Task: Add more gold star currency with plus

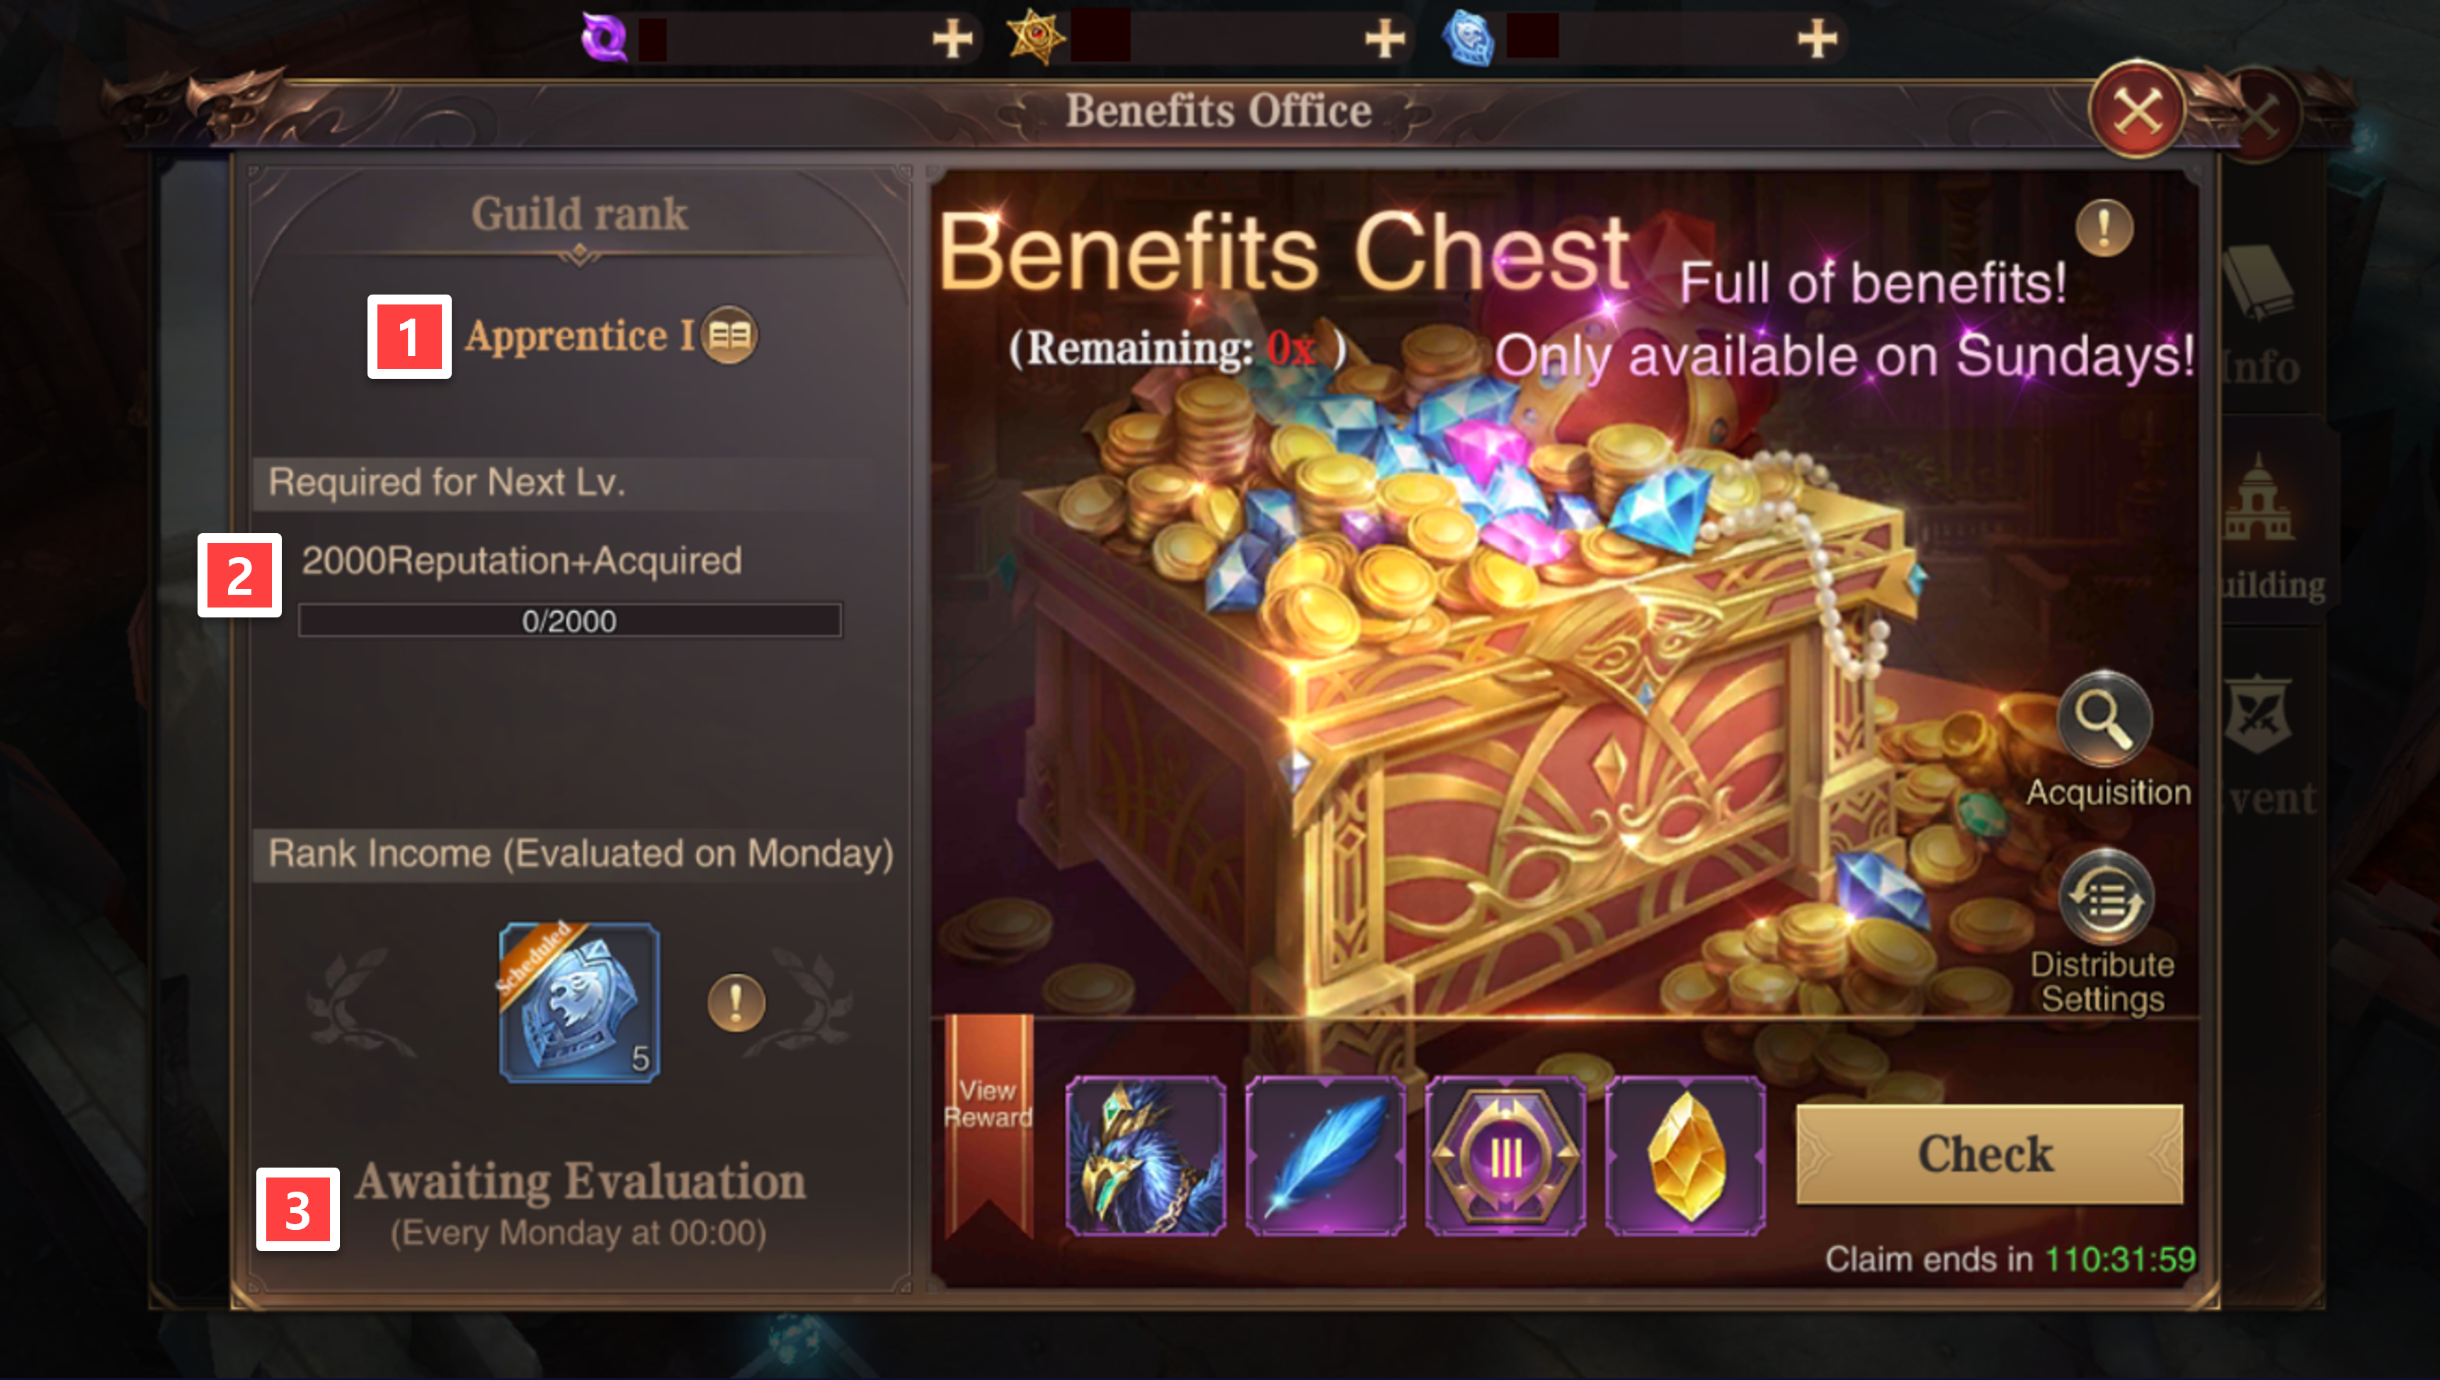Action: [x=1384, y=39]
